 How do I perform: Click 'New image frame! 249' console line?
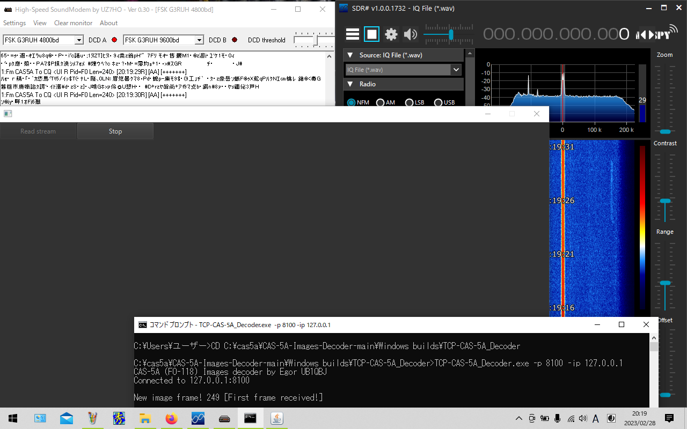(x=228, y=397)
